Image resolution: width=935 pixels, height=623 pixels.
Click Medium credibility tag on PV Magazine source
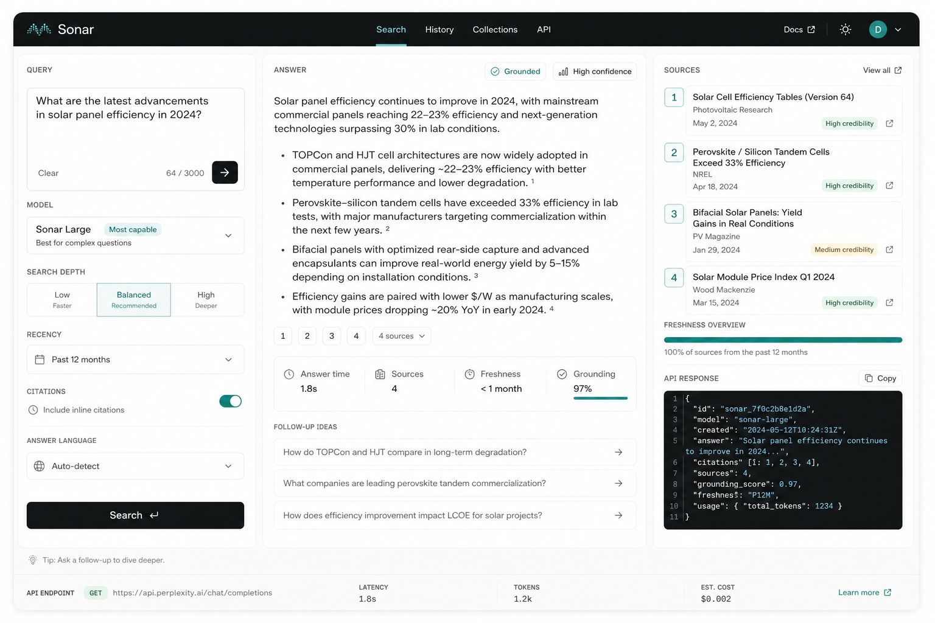[844, 249]
